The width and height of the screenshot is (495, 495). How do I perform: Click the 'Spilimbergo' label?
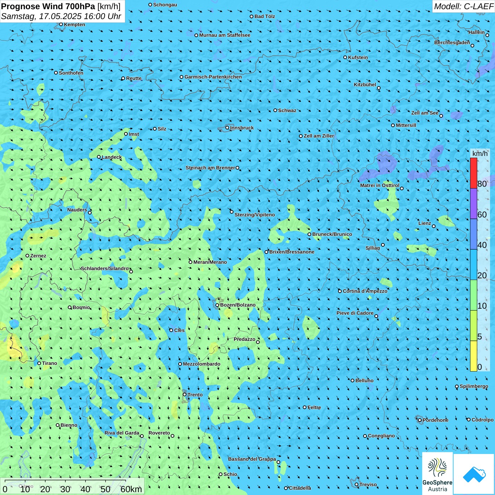[x=474, y=386]
